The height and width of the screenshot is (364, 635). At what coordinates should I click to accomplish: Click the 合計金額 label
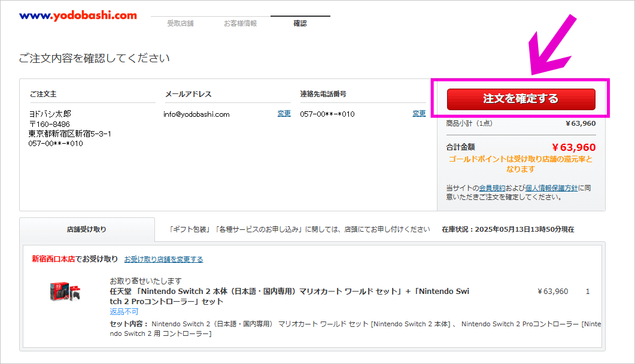(x=460, y=147)
